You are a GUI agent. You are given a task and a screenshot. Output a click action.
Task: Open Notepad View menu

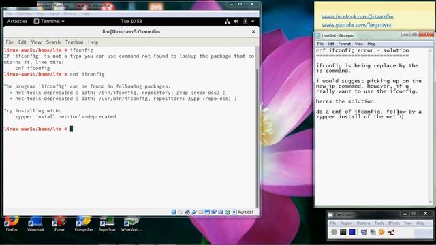[359, 44]
